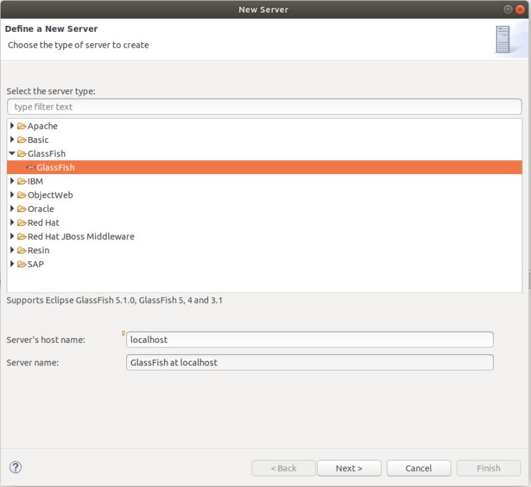Select the Resin tree label
Viewport: 531px width, 487px height.
tap(38, 250)
